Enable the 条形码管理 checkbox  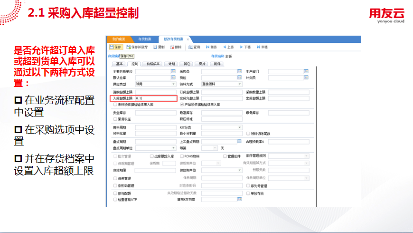[x=115, y=185]
